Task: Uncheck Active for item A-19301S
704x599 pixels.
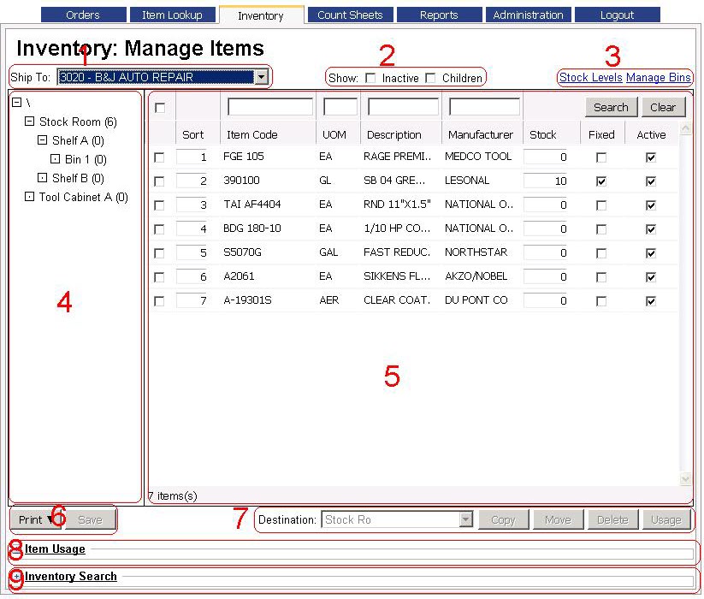Action: click(651, 301)
